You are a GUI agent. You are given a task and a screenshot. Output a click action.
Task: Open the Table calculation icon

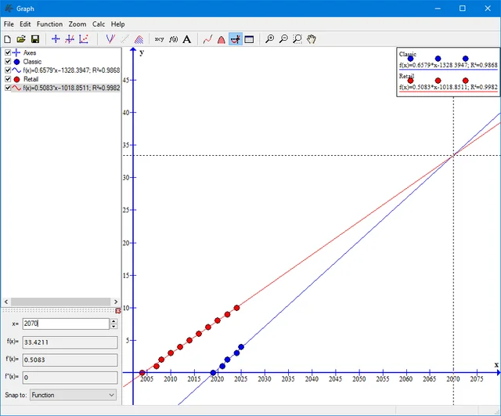coord(249,38)
